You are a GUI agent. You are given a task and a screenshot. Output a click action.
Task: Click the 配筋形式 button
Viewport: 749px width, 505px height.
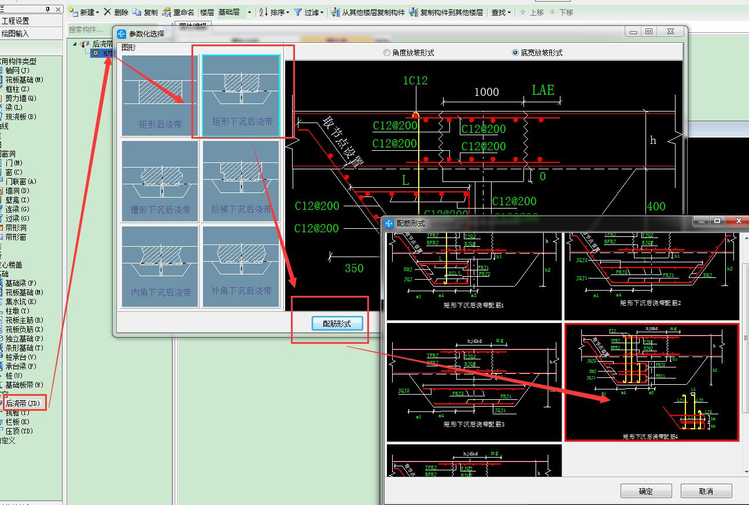(x=337, y=324)
